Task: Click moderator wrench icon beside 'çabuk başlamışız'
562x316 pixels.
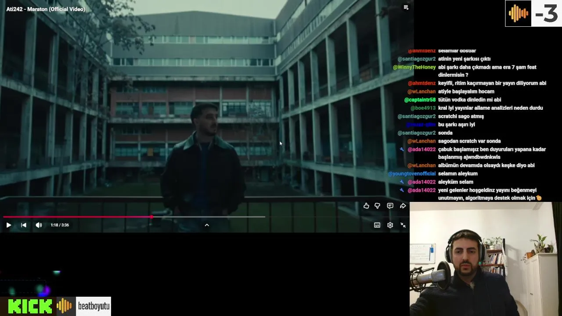Action: [x=402, y=150]
